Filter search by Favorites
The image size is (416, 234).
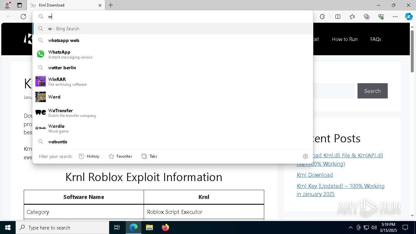point(120,156)
